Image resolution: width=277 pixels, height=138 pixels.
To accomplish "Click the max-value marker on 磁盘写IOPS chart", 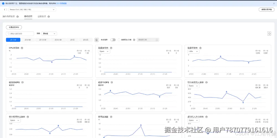I will (111, 90).
